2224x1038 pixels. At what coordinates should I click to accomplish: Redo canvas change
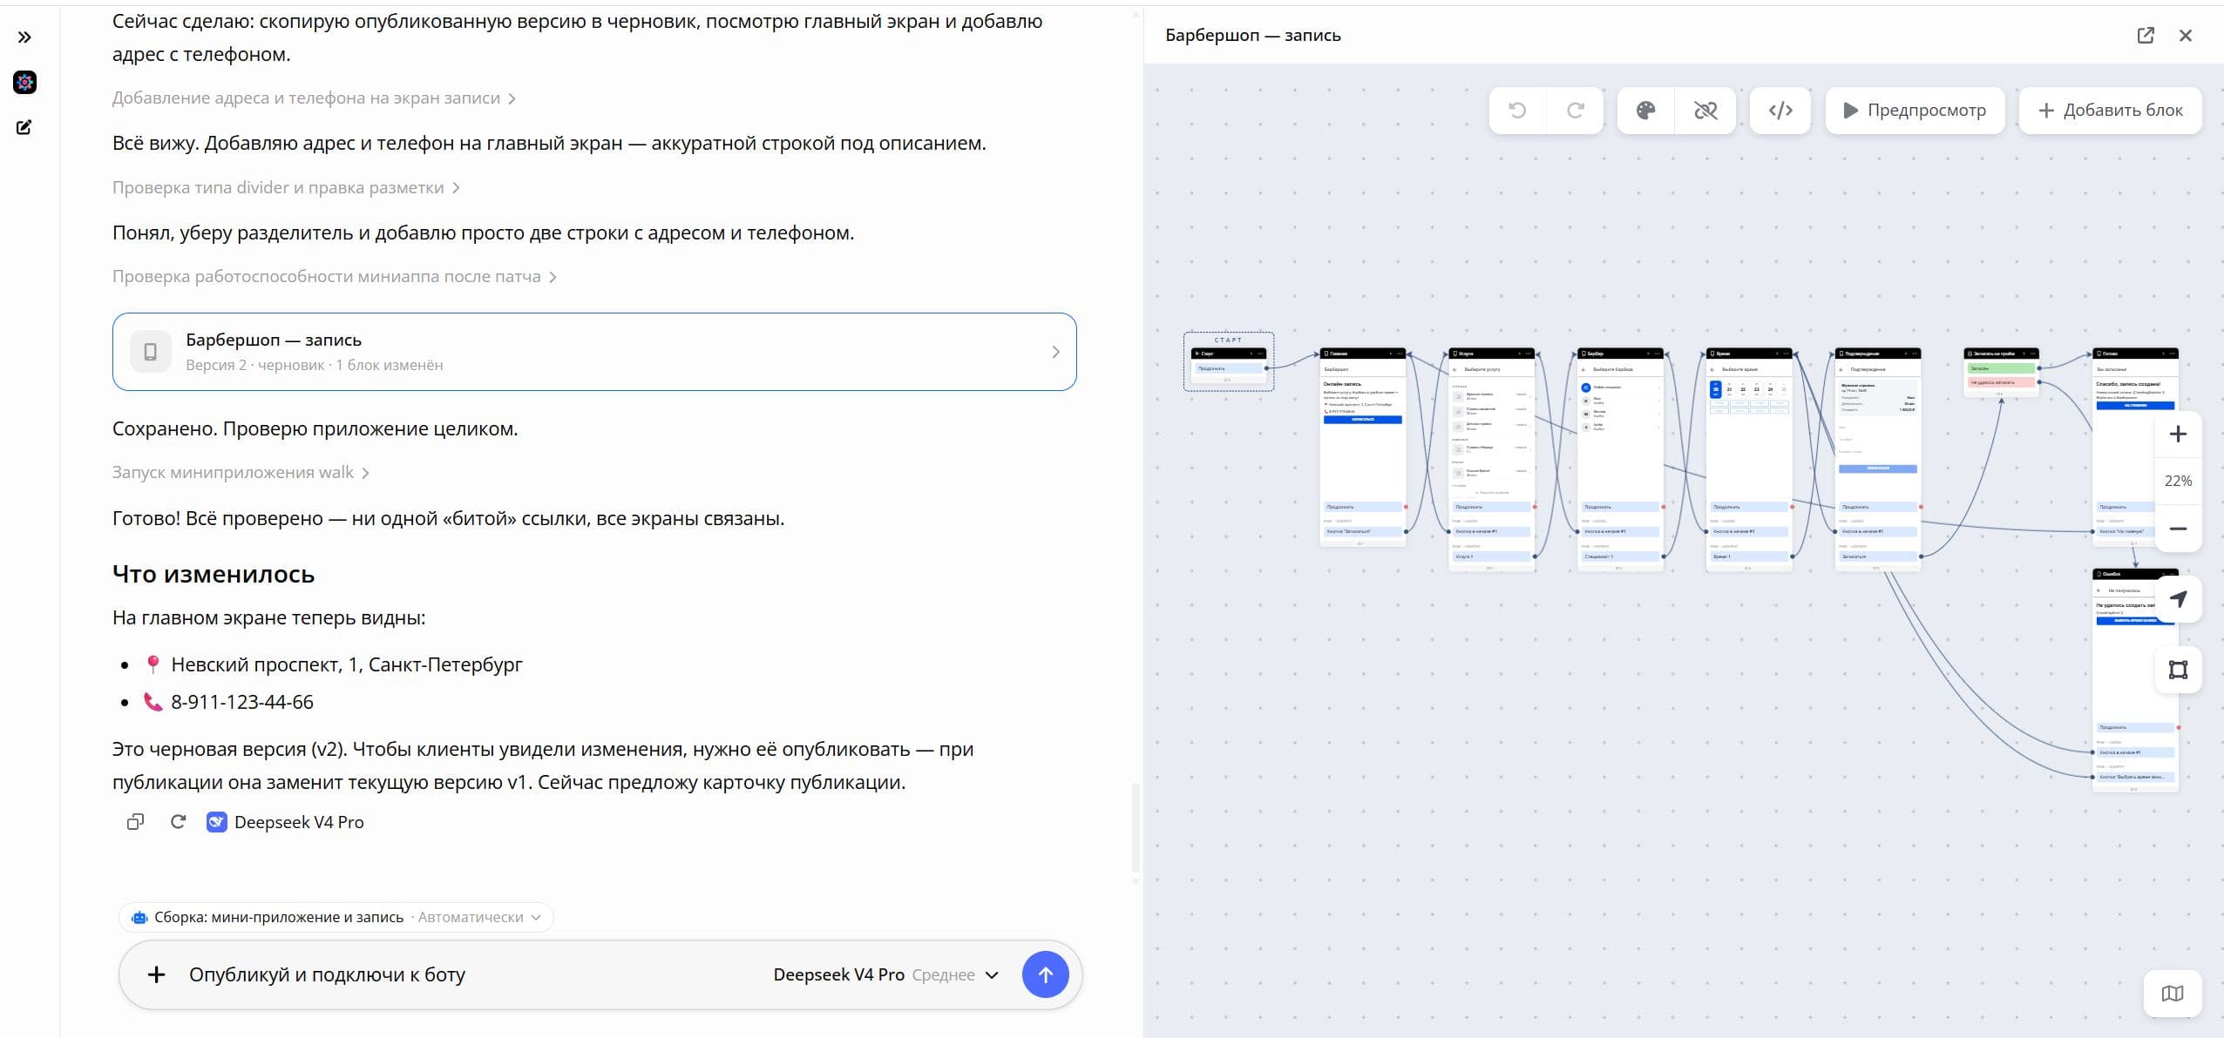click(1575, 111)
